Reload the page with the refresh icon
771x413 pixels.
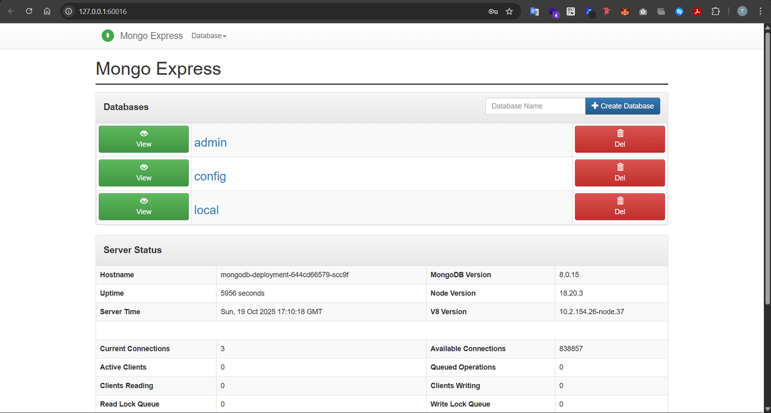pyautogui.click(x=29, y=12)
